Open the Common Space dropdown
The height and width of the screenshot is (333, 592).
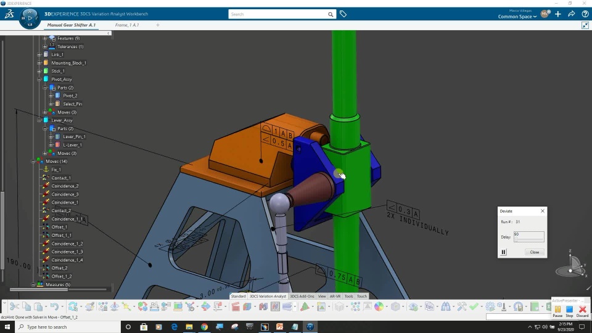[x=517, y=17]
